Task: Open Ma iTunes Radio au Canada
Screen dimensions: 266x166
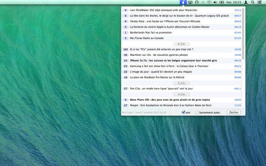Action: (147, 38)
